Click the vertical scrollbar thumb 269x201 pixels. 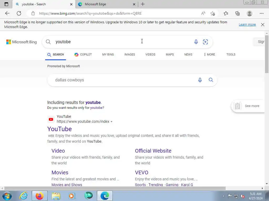pyautogui.click(x=267, y=54)
